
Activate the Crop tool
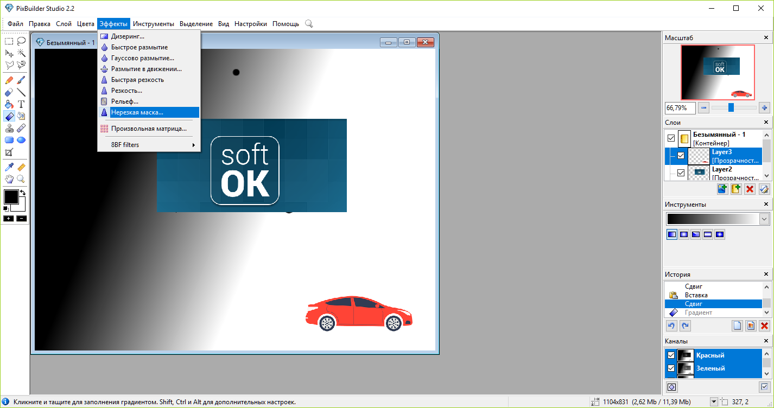[x=9, y=152]
